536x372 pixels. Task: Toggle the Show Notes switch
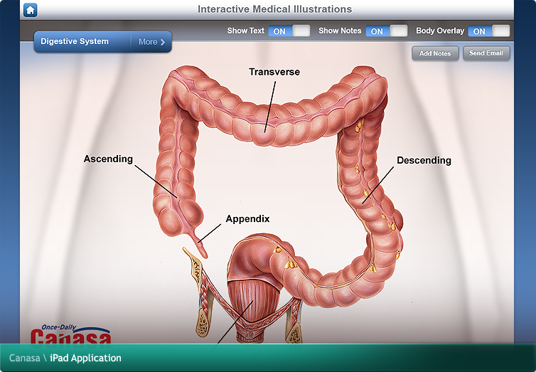[386, 31]
